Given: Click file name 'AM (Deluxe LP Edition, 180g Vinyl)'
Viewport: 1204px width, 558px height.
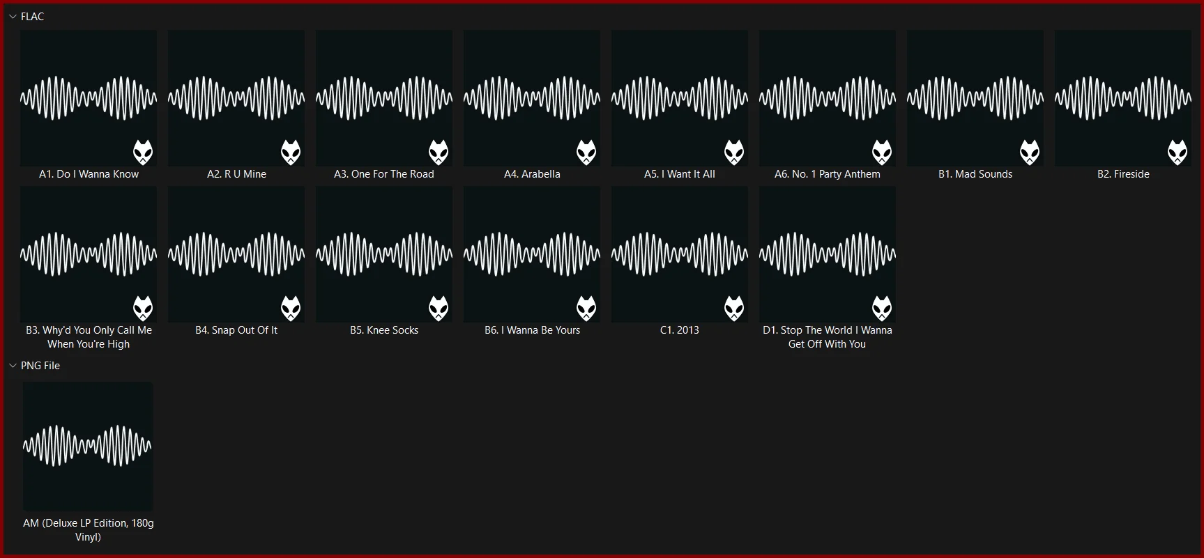Looking at the screenshot, I should (89, 530).
